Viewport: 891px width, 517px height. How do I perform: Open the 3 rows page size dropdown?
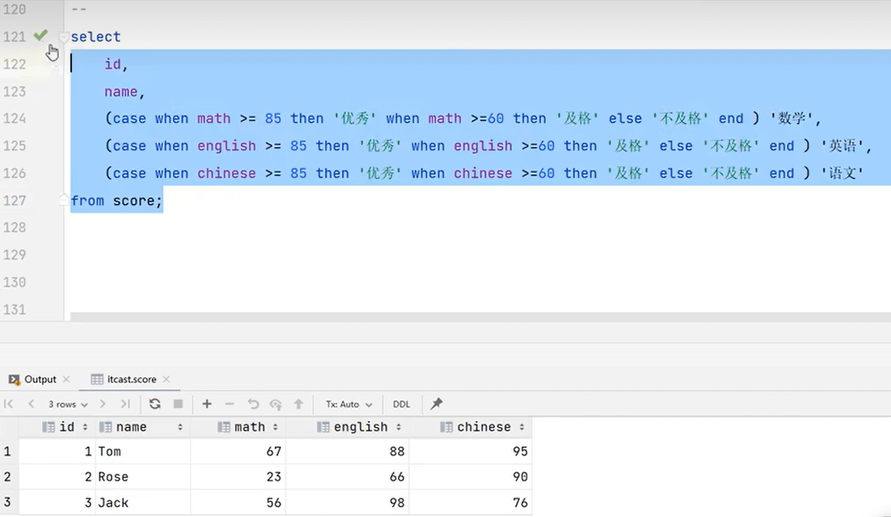pos(68,404)
